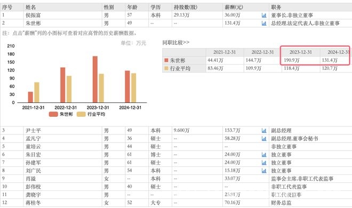The width and height of the screenshot is (352, 208).
Task: Click position text 董事长,非独立董事
Action: tap(292, 15)
